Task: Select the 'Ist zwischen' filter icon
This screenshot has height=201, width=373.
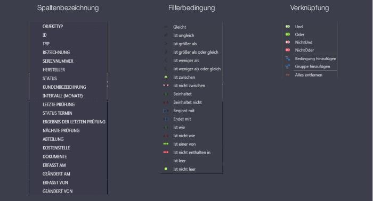Action: [166, 77]
